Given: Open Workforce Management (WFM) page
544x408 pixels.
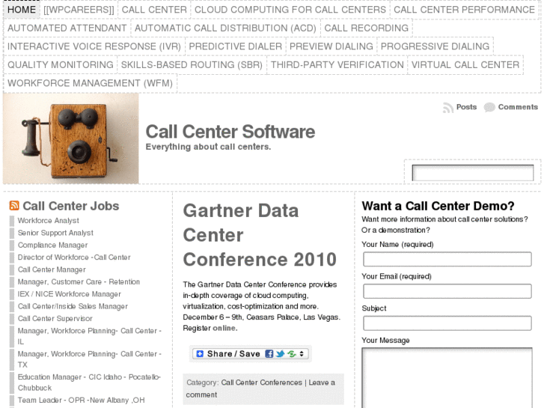Looking at the screenshot, I should [x=91, y=83].
